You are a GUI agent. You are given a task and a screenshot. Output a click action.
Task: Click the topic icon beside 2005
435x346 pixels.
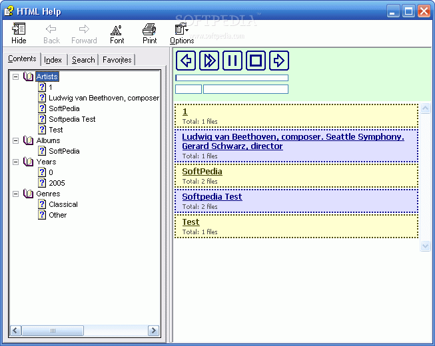point(42,183)
